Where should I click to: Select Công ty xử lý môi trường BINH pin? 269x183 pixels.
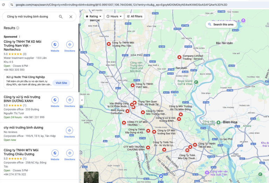tap(179, 119)
